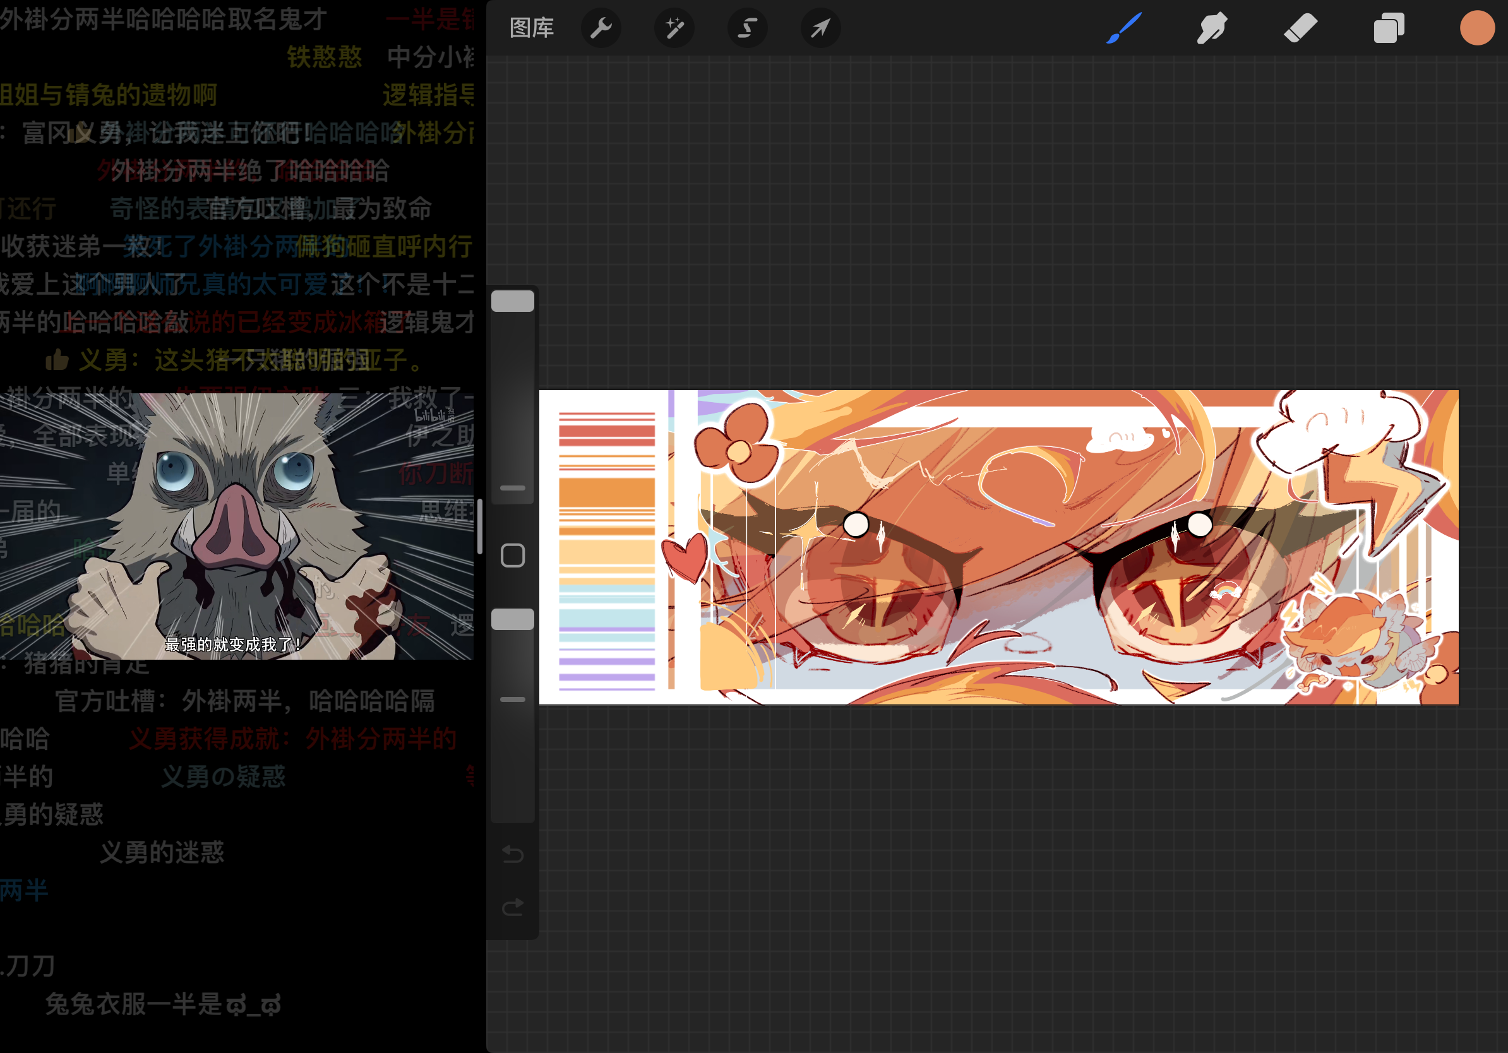Click the video subtitle 最强的就变成我了
Viewport: 1508px width, 1053px height.
point(232,644)
